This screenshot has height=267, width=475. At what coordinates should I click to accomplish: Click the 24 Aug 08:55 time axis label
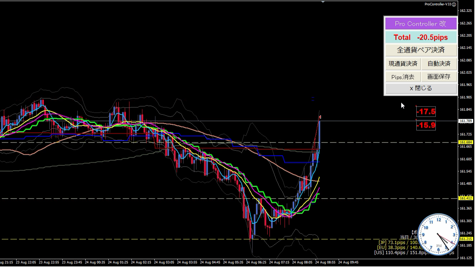click(x=326, y=263)
